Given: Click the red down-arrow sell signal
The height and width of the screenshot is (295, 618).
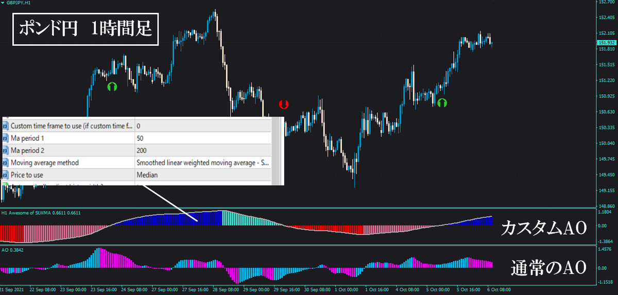Looking at the screenshot, I should (x=283, y=104).
